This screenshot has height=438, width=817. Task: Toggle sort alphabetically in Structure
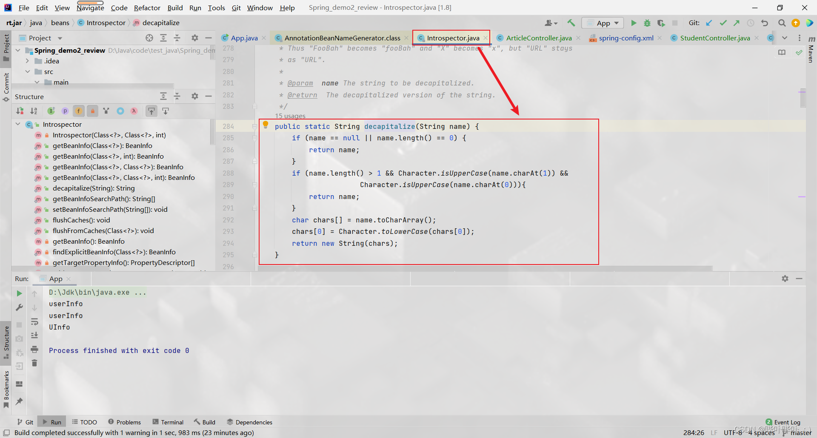pos(34,111)
